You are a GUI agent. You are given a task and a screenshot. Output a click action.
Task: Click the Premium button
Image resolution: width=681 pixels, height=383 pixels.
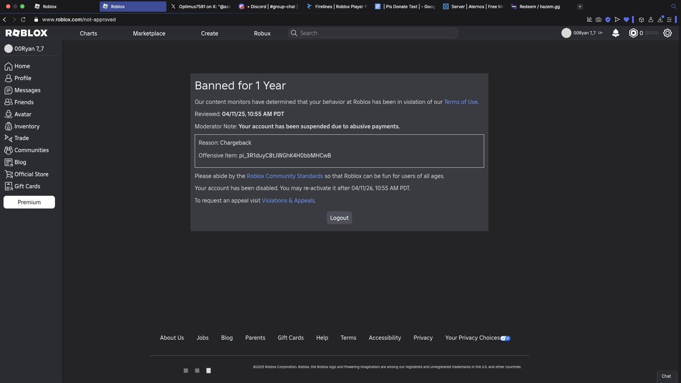29,202
